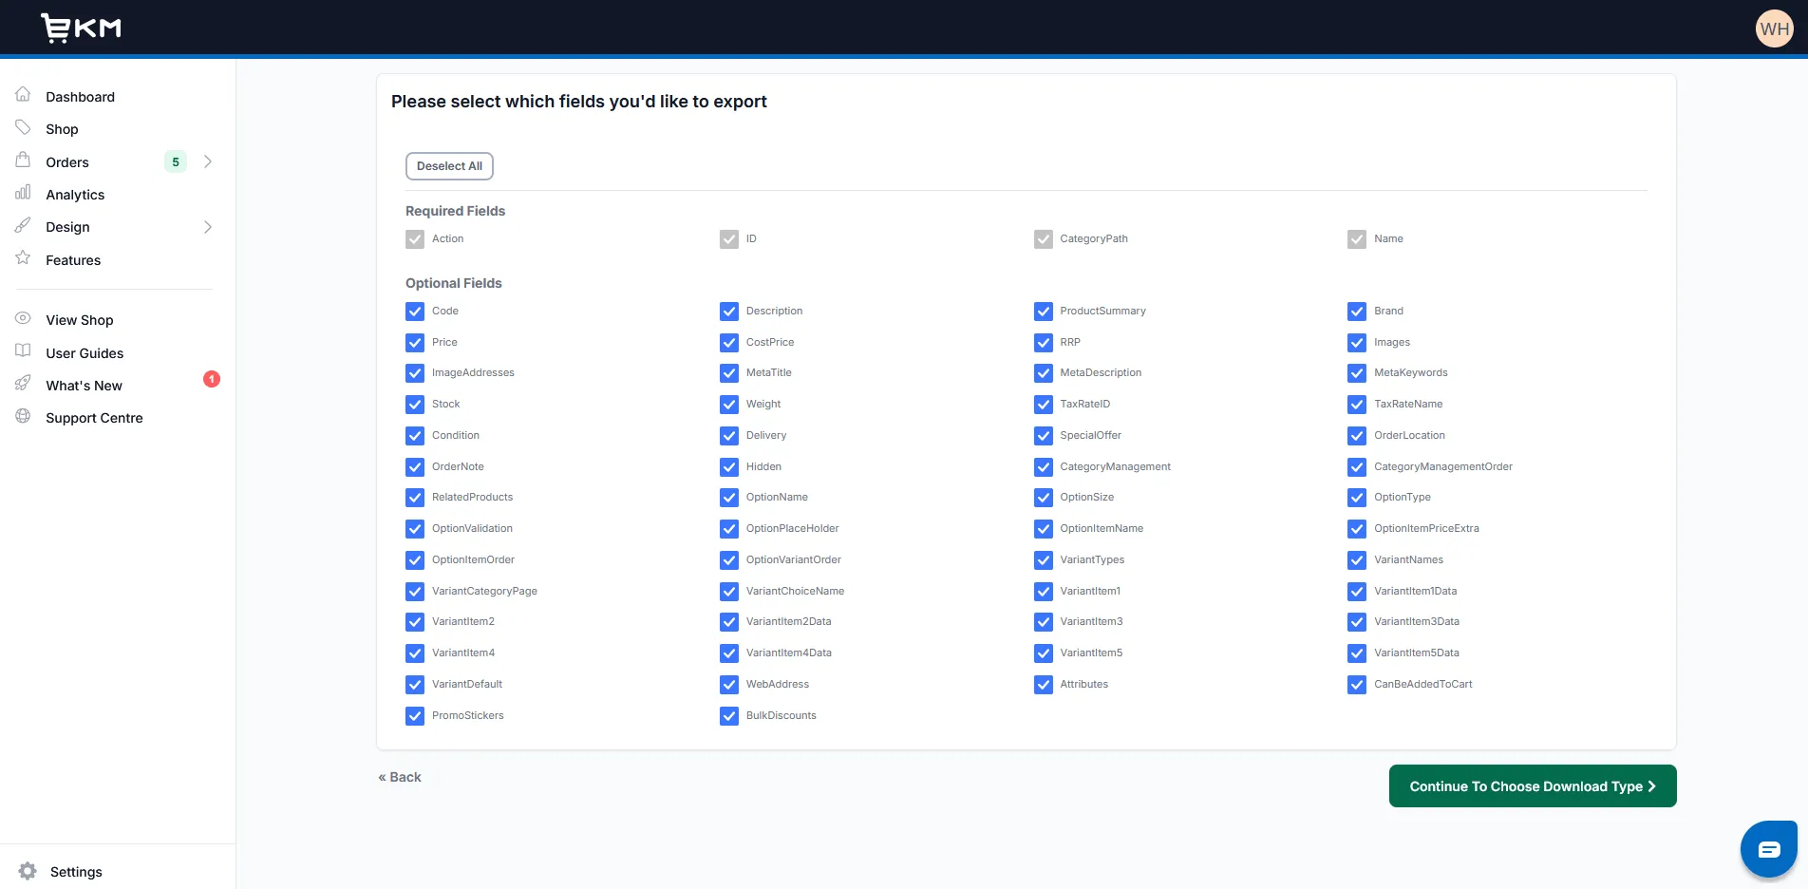Click Continue To Choose Download Type
1808x889 pixels.
coord(1533,786)
